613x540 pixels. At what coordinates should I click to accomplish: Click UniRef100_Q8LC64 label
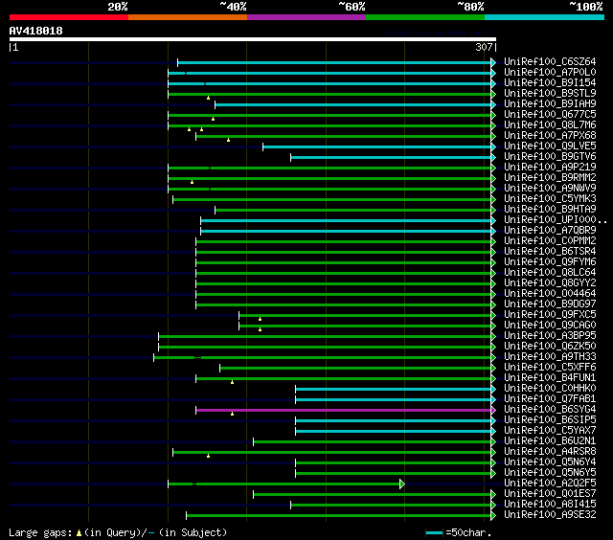coord(550,273)
